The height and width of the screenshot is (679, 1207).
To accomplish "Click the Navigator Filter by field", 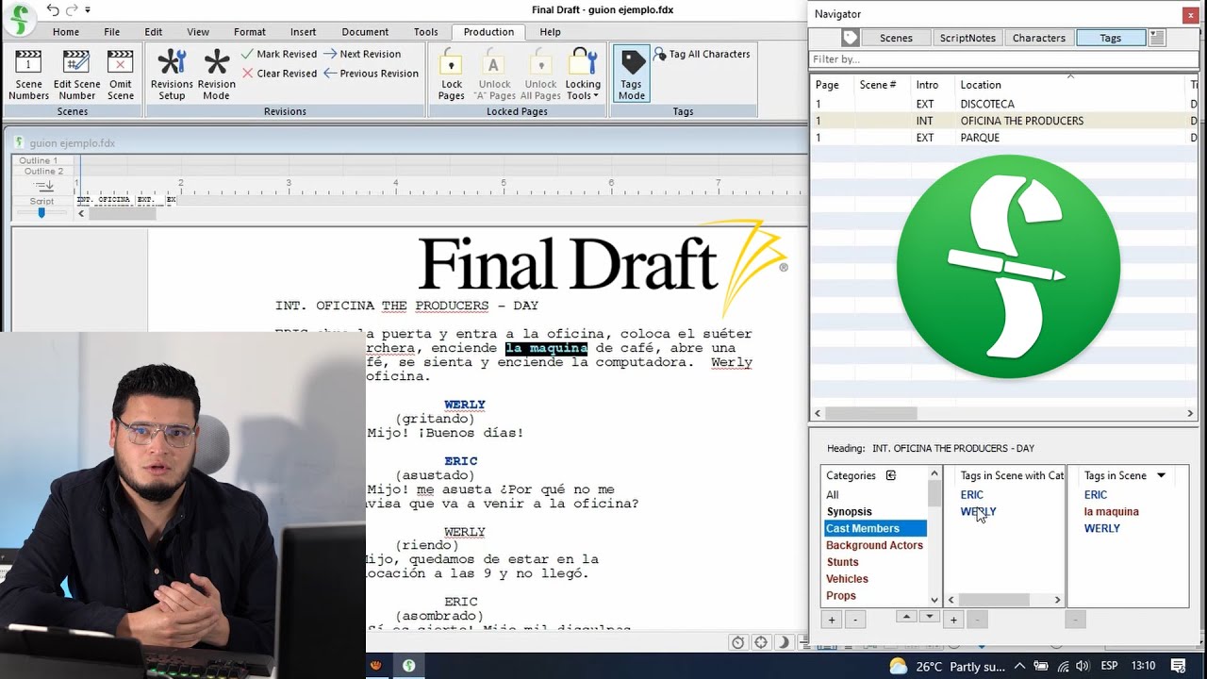I will coord(1003,58).
